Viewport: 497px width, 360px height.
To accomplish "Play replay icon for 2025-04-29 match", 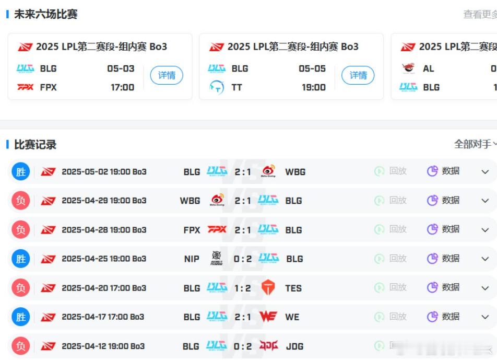I will point(379,201).
